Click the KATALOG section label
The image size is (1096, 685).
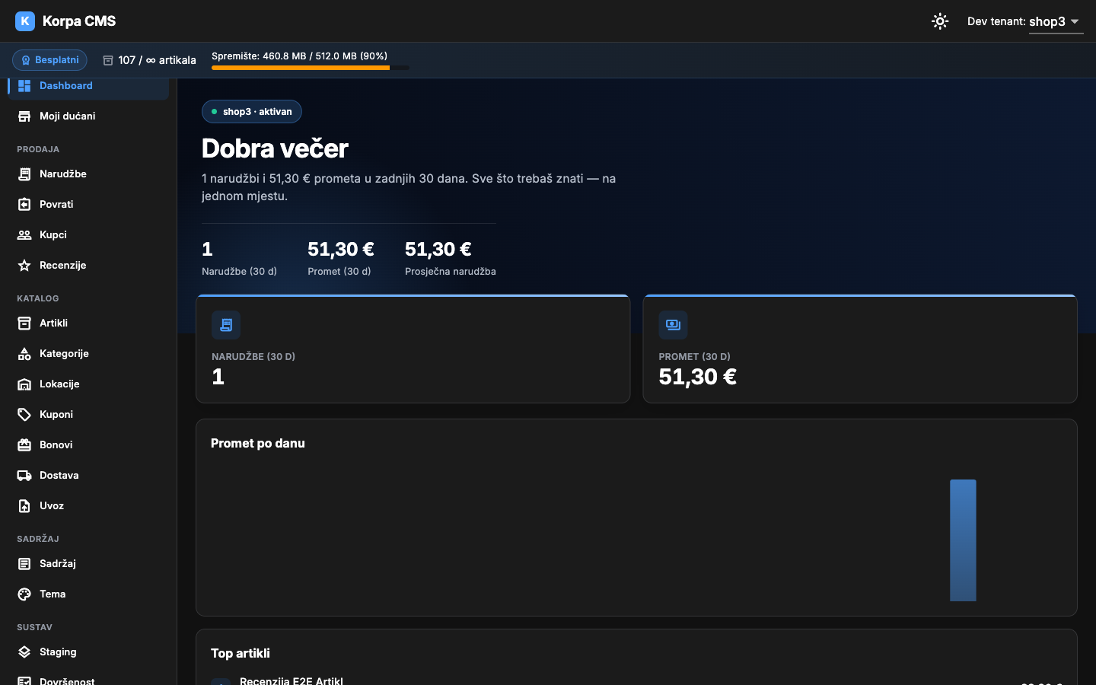(x=38, y=299)
